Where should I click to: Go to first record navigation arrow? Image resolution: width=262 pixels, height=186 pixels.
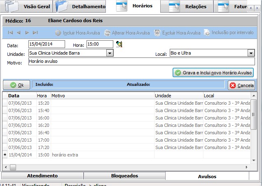(x=10, y=32)
